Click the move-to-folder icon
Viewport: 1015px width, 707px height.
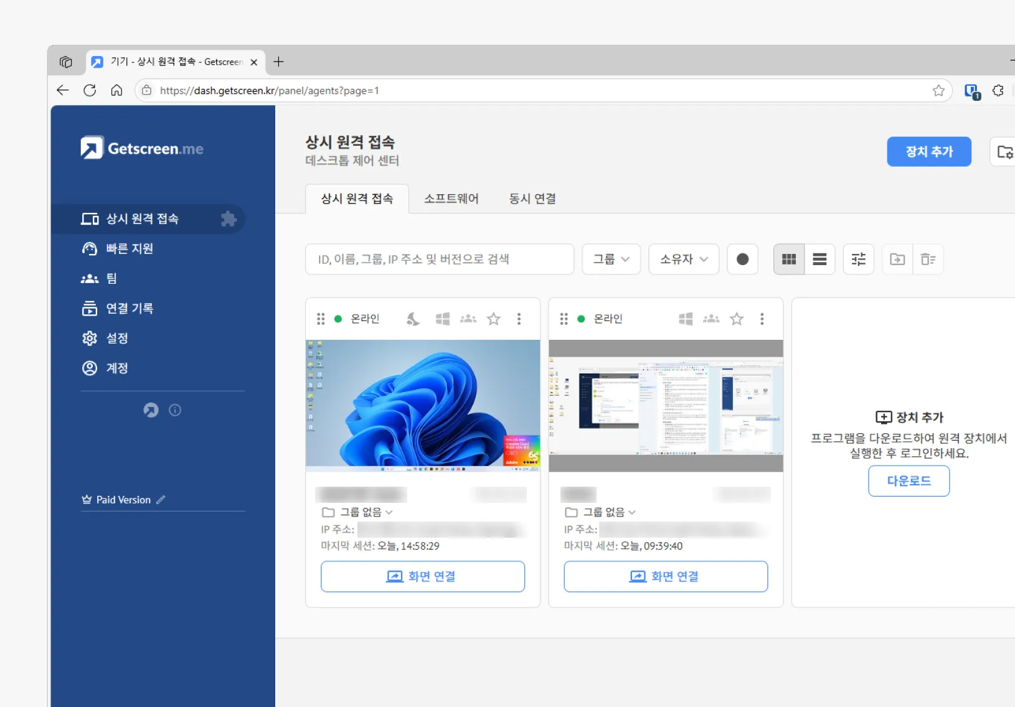point(897,259)
